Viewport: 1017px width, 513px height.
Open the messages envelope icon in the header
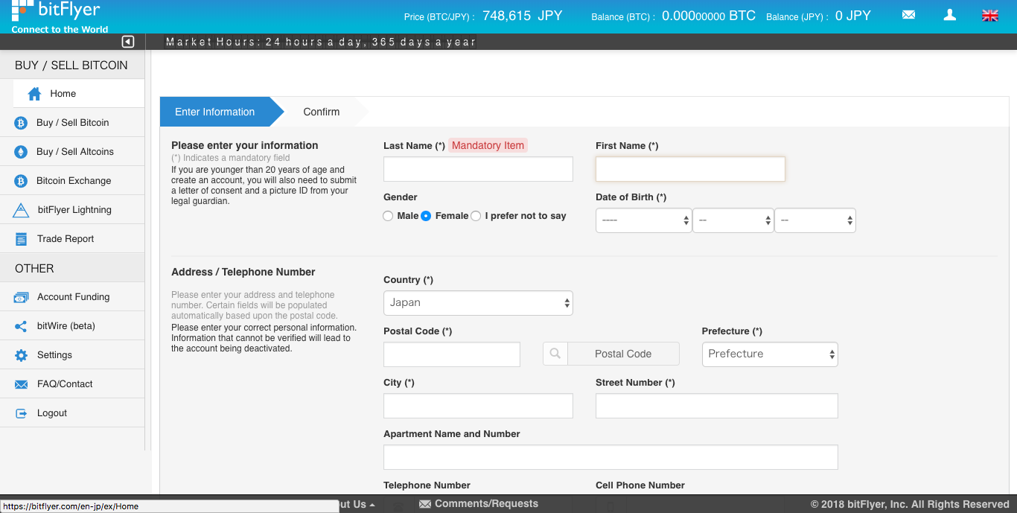click(908, 15)
